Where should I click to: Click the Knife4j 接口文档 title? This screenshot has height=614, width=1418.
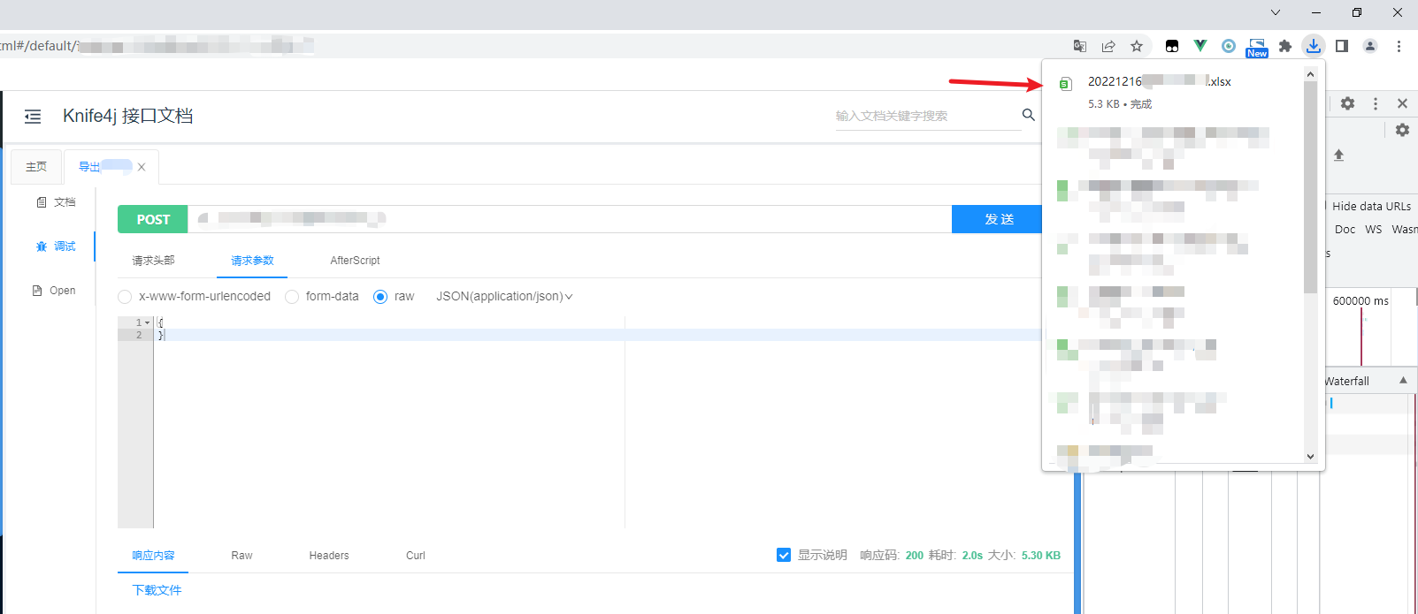[x=128, y=116]
